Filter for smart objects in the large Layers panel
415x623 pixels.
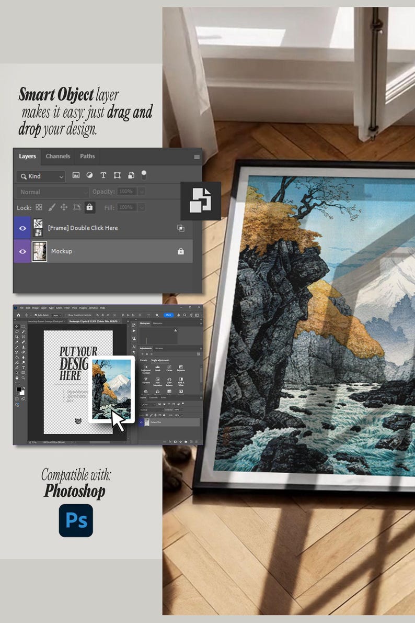point(131,175)
